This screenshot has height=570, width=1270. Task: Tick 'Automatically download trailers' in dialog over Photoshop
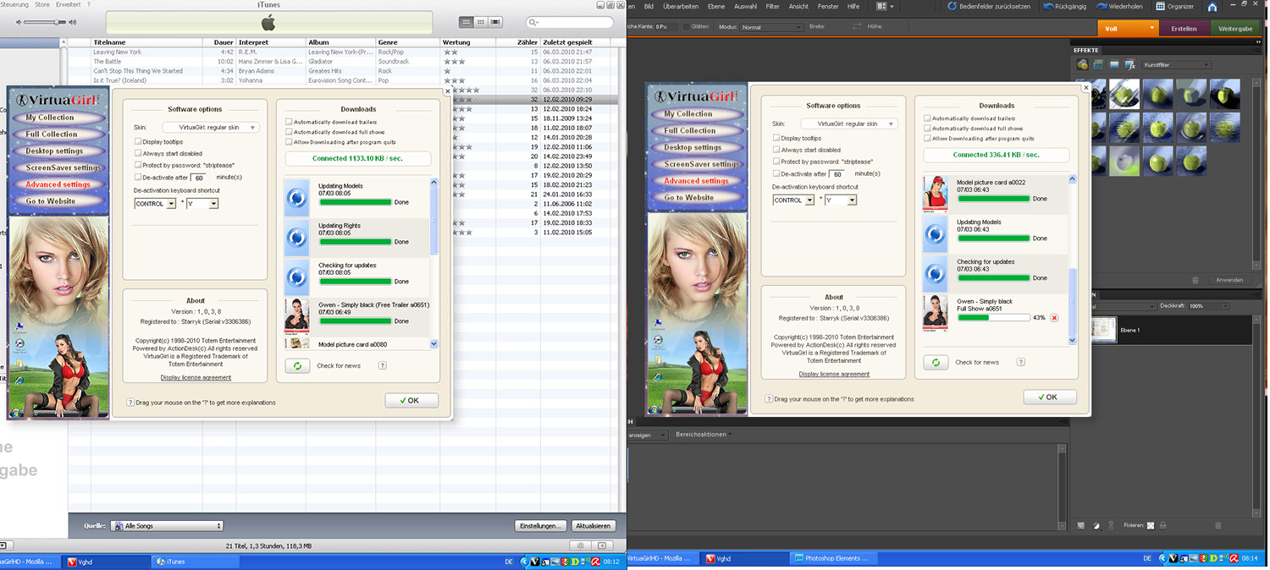(x=927, y=118)
